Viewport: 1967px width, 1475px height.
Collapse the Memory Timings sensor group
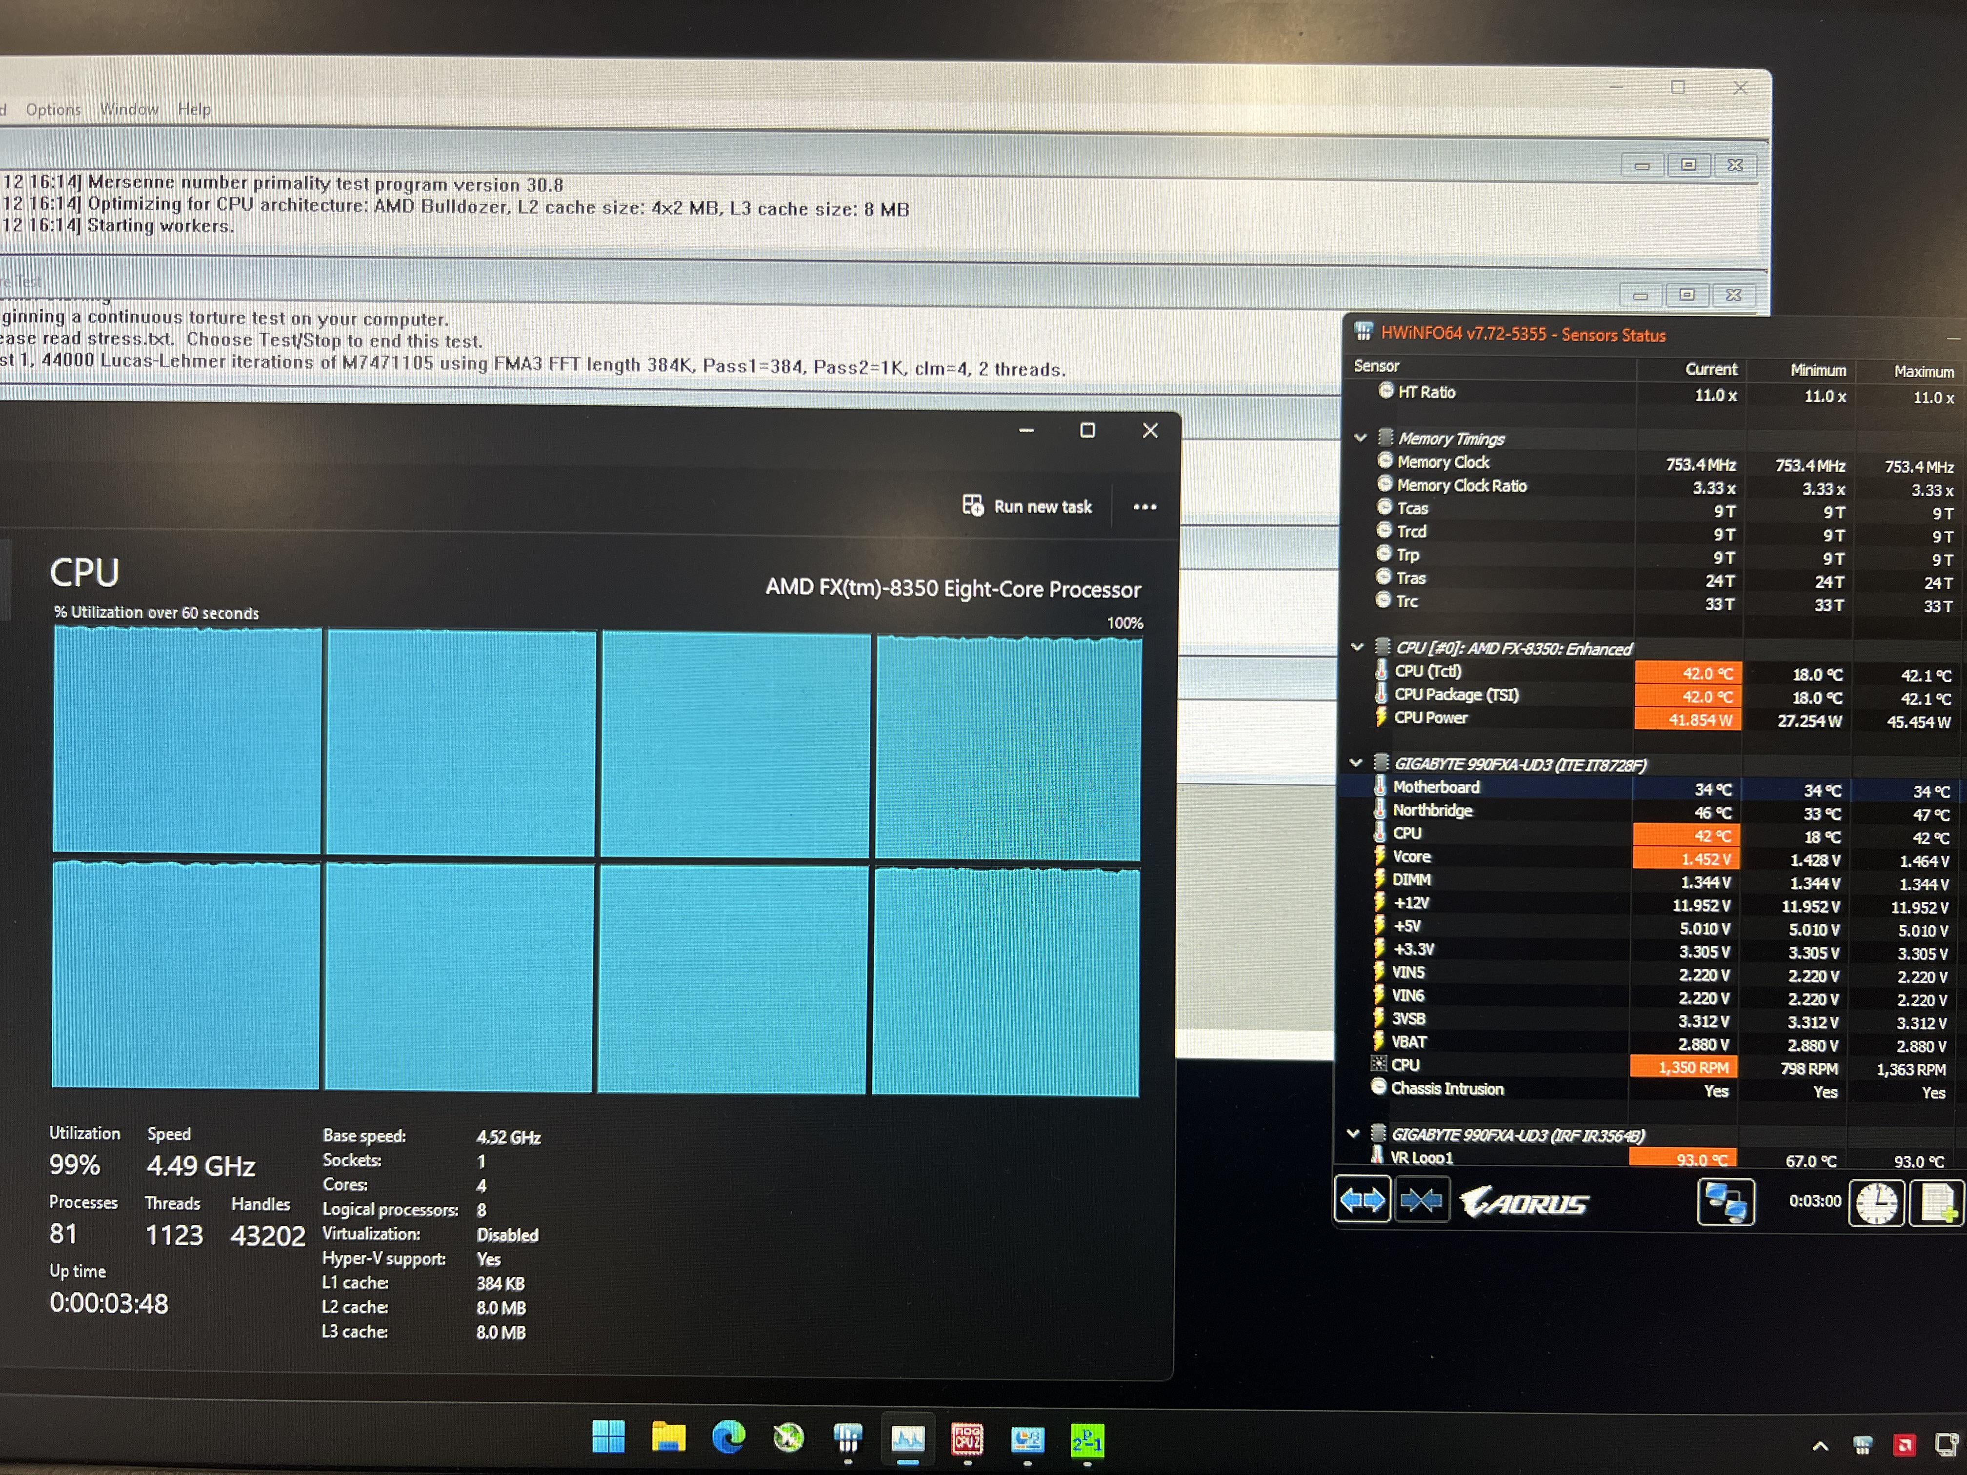(1360, 438)
